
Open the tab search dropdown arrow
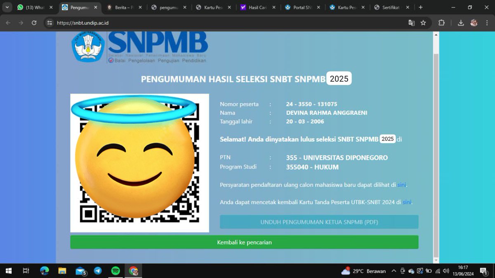coord(7,7)
